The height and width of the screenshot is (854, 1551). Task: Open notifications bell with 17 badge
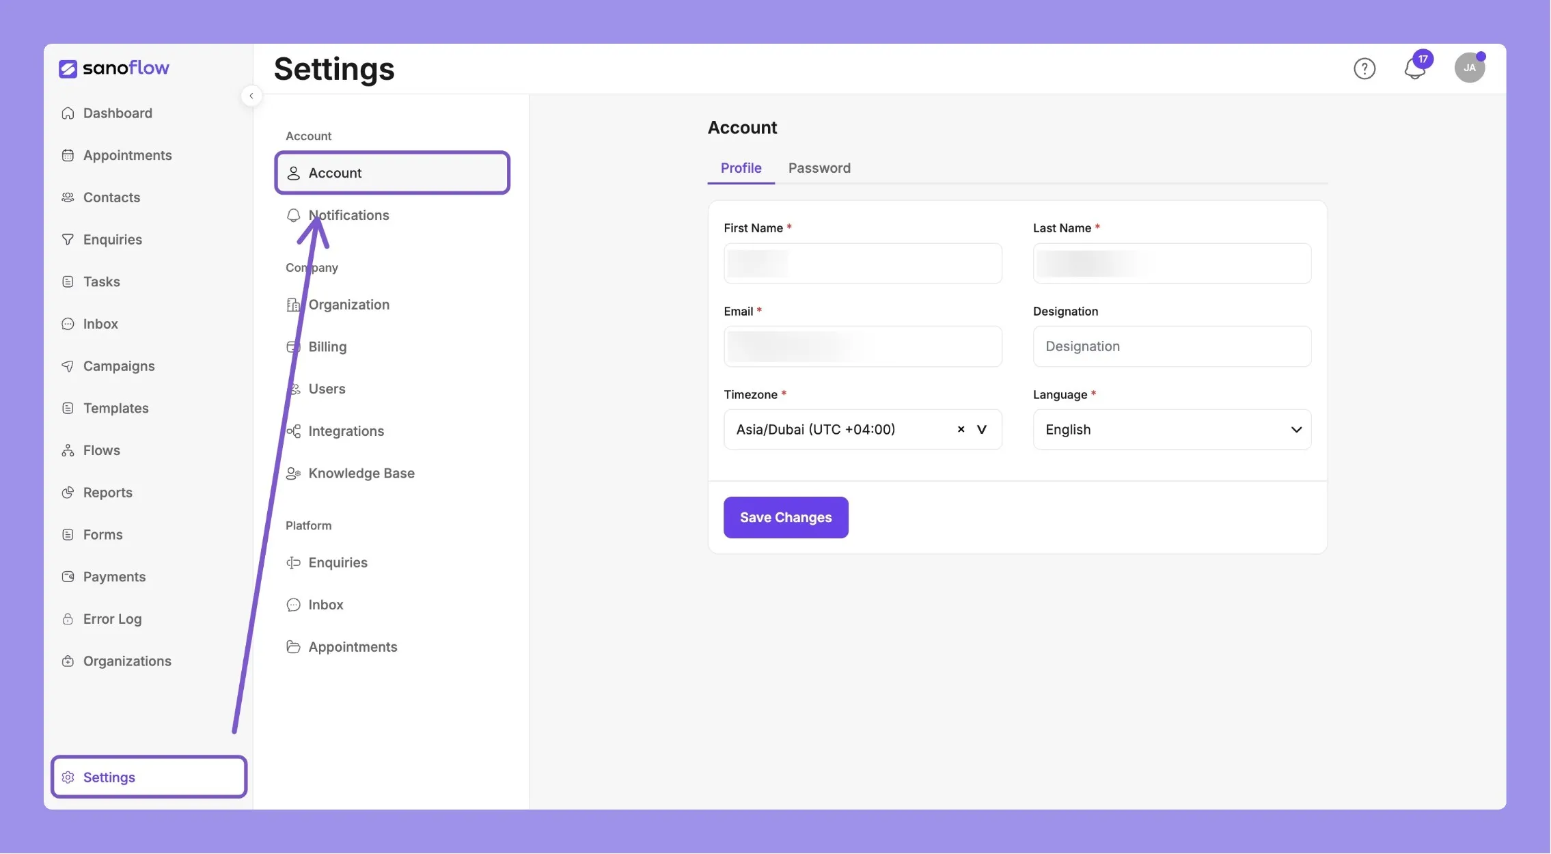[1416, 67]
